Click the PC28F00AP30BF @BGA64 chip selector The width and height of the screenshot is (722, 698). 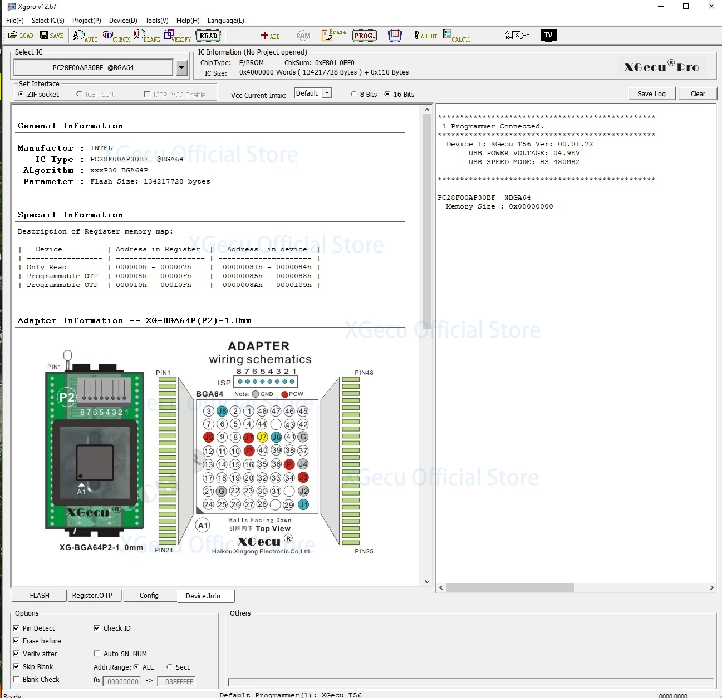(x=94, y=68)
